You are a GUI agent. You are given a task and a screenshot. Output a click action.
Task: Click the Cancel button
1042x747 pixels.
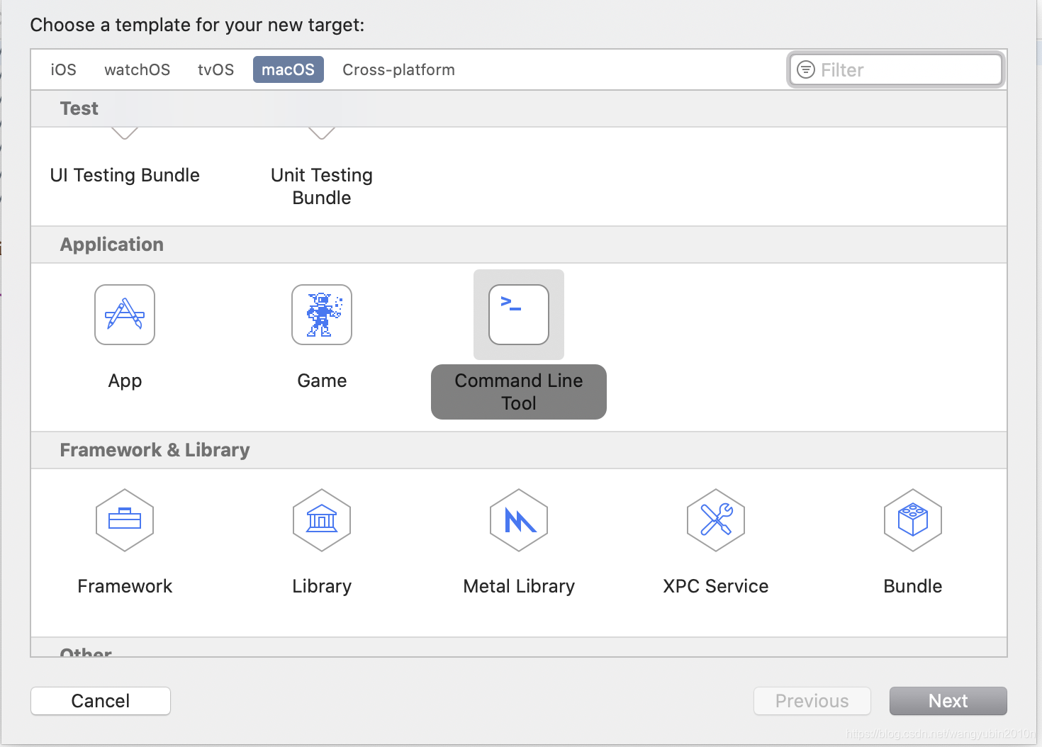click(101, 701)
